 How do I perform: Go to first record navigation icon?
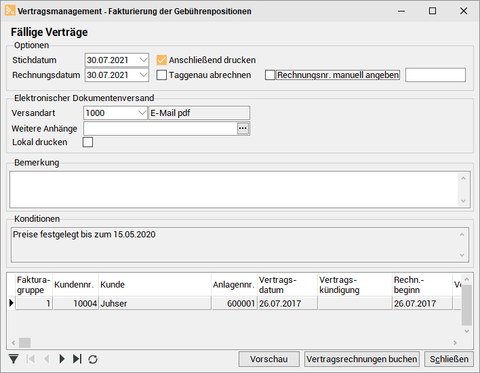[x=31, y=359]
